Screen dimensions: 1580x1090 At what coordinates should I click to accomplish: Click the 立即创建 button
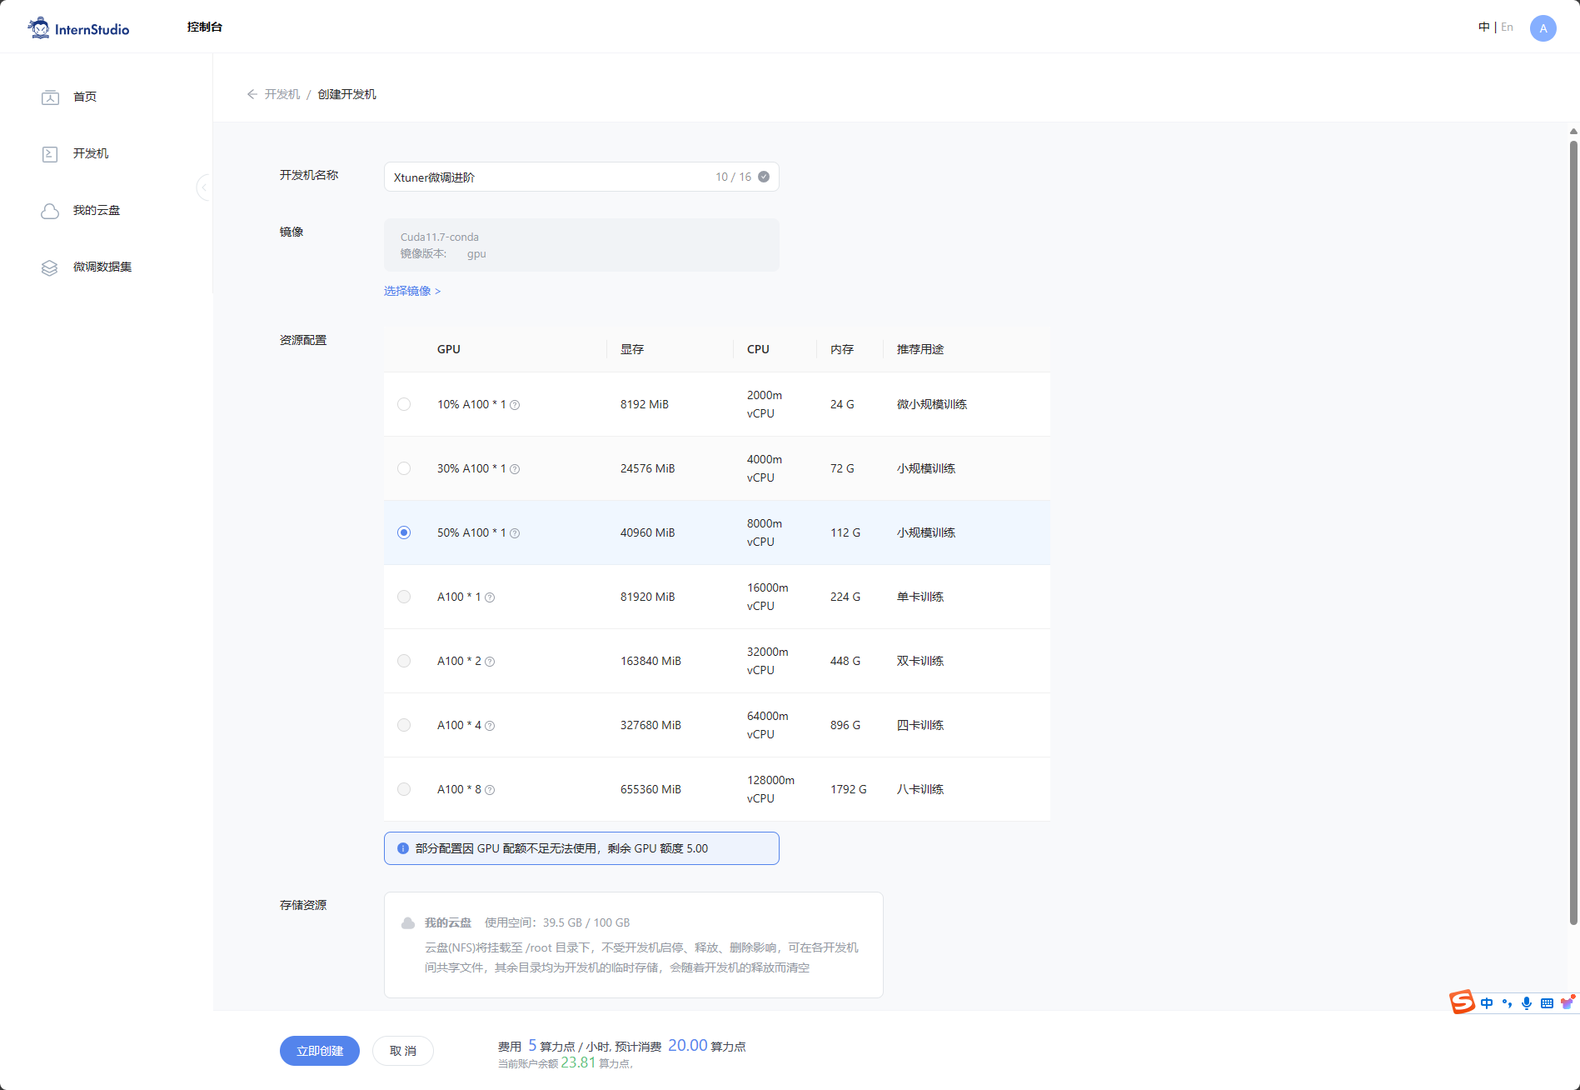point(320,1051)
